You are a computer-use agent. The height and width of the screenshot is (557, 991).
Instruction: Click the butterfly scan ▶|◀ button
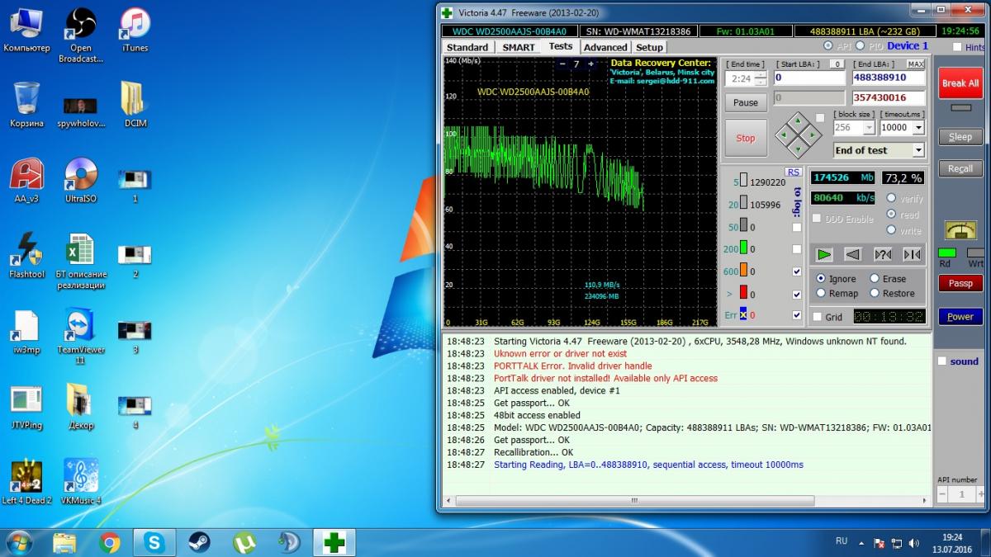coord(912,255)
